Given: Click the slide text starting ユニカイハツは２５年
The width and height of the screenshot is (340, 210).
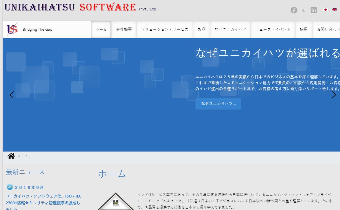Looking at the screenshot, I should pyautogui.click(x=268, y=83).
